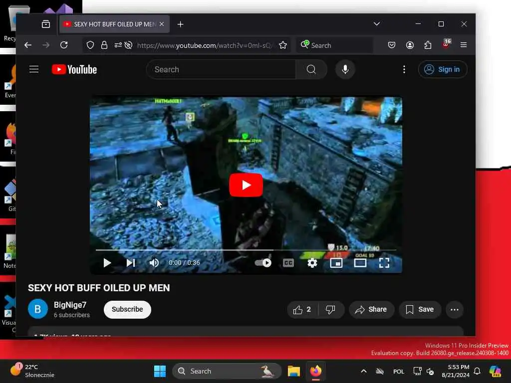Toggle the autoplay switch
Screen dimensions: 511x383
pyautogui.click(x=262, y=263)
